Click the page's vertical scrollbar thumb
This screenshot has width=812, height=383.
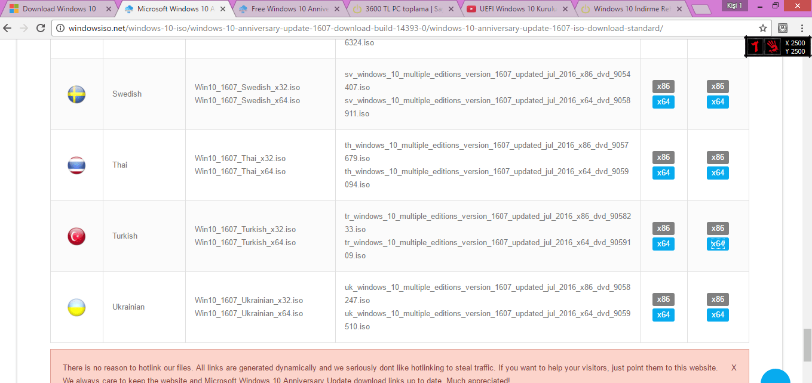point(807,345)
